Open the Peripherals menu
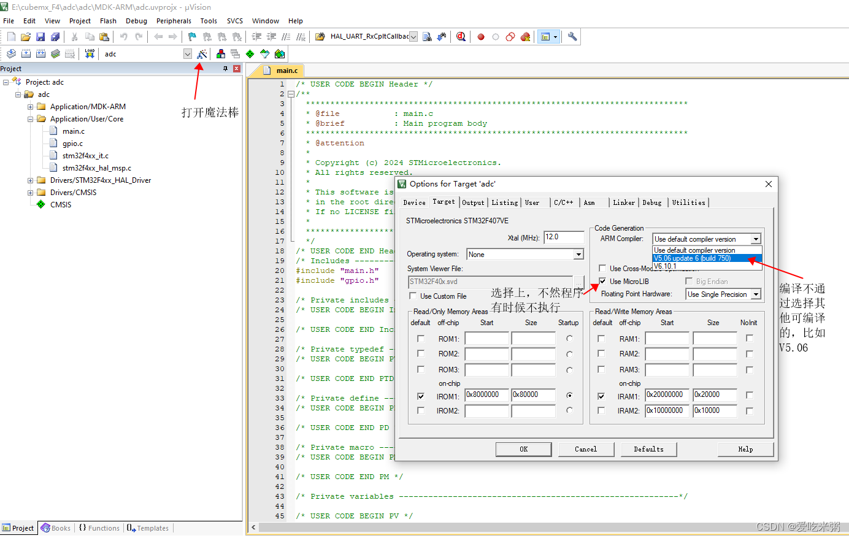This screenshot has width=849, height=538. (x=174, y=20)
